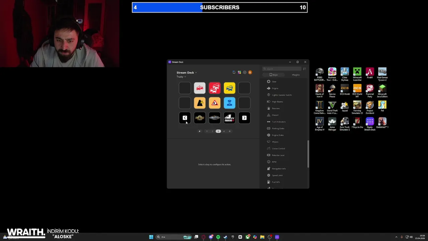The image size is (428, 241).
Task: Open Discord from the taskbar
Action: coord(211,237)
